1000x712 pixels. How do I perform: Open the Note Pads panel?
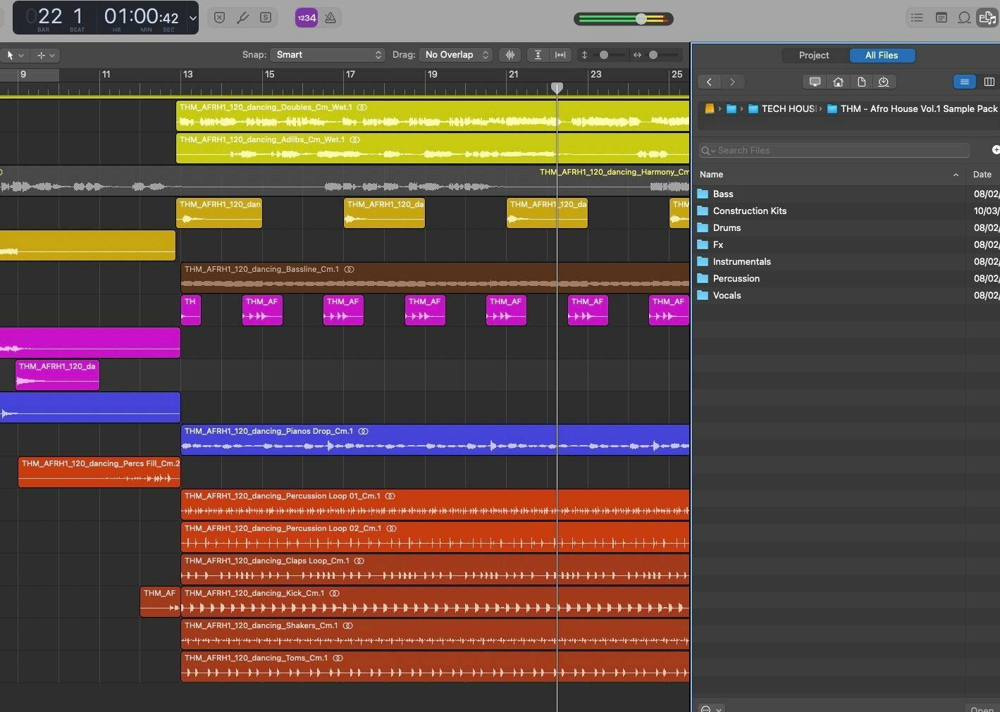[941, 18]
